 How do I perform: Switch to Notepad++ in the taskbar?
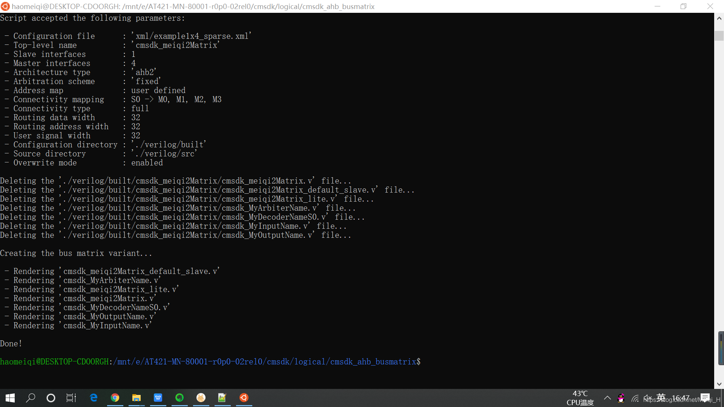click(222, 398)
